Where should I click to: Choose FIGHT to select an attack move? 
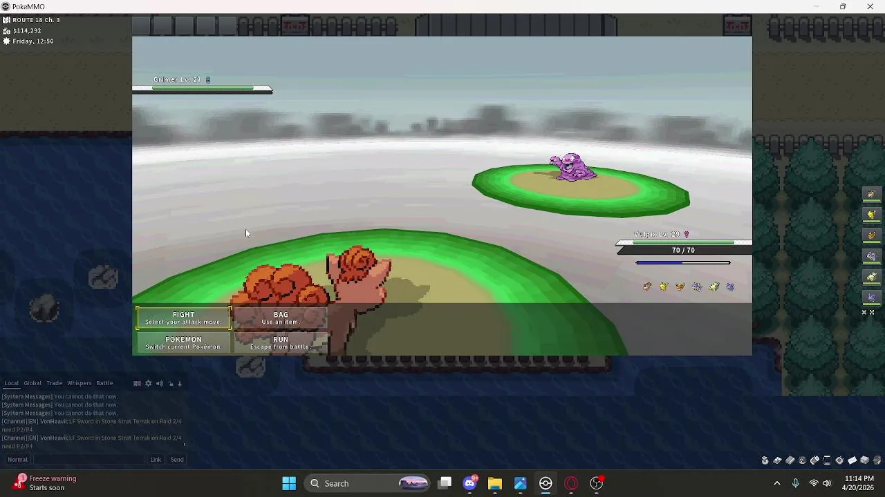(x=183, y=318)
